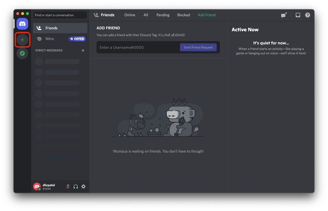Switch to the Blocked tab
328x211 pixels.
click(183, 15)
